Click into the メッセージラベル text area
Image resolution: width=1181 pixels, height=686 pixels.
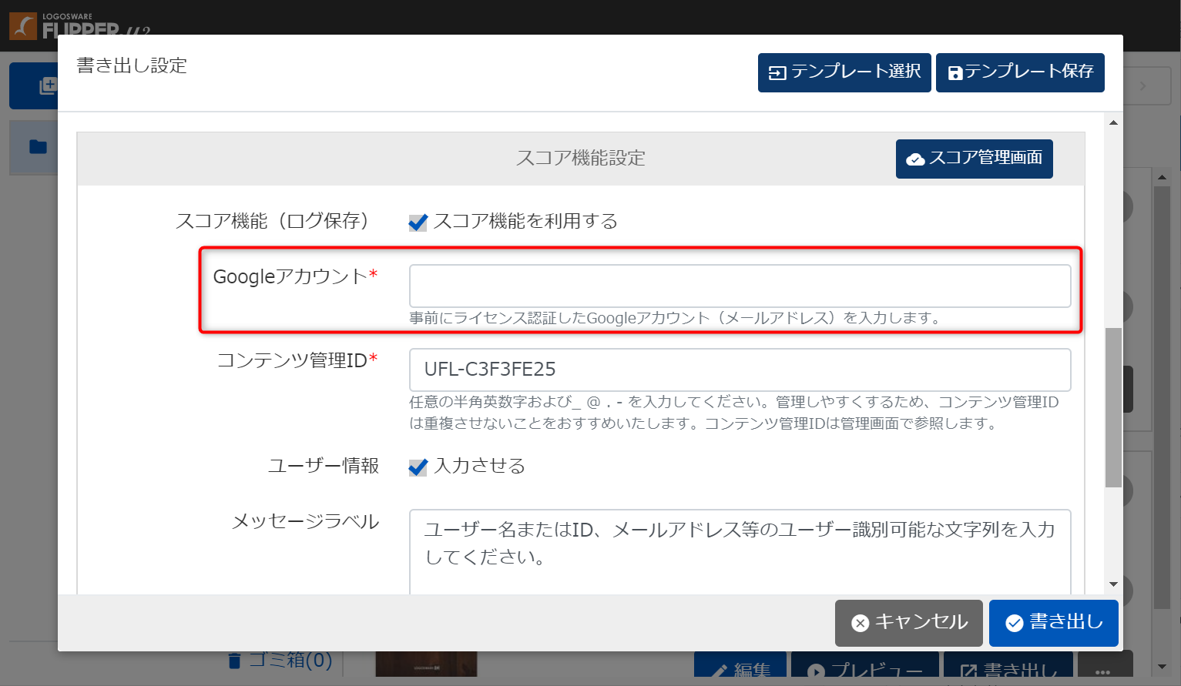point(740,551)
